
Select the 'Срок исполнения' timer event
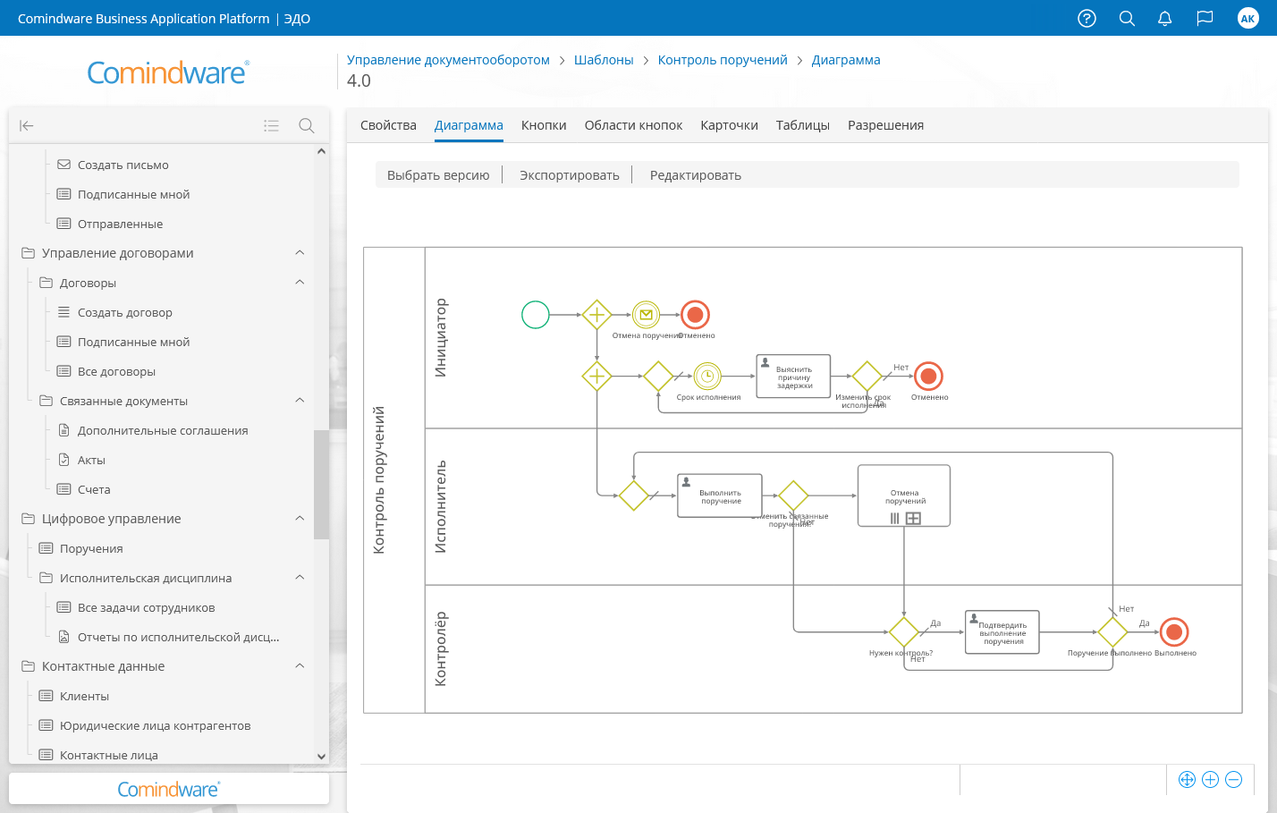click(707, 377)
